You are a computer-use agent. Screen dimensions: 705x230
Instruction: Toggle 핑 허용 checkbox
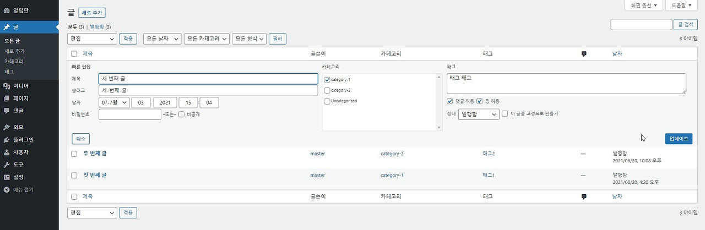[479, 101]
